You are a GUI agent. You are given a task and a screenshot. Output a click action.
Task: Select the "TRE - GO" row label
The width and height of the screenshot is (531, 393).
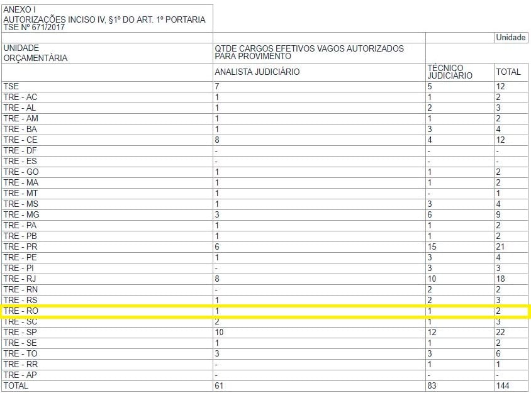(21, 172)
